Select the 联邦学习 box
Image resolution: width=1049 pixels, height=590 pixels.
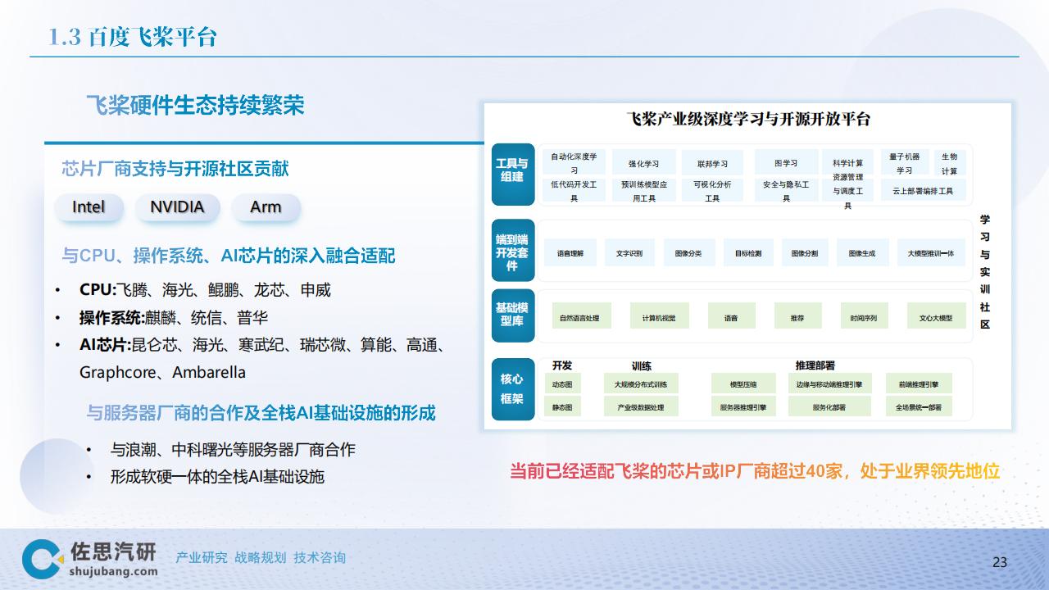712,163
